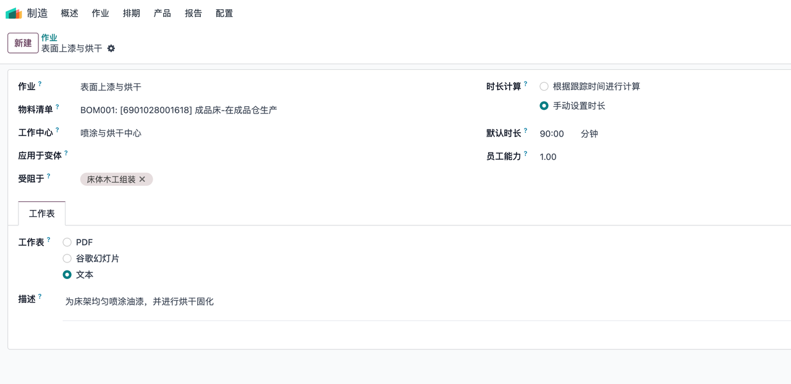Open the 排期 menu
791x384 pixels.
pyautogui.click(x=132, y=13)
